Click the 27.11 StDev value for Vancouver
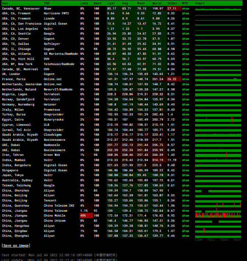 [x=172, y=8]
